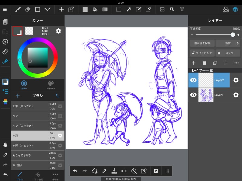Open the ブラシ設定 tab
Screen dimensions: 242x181
[x=38, y=176]
